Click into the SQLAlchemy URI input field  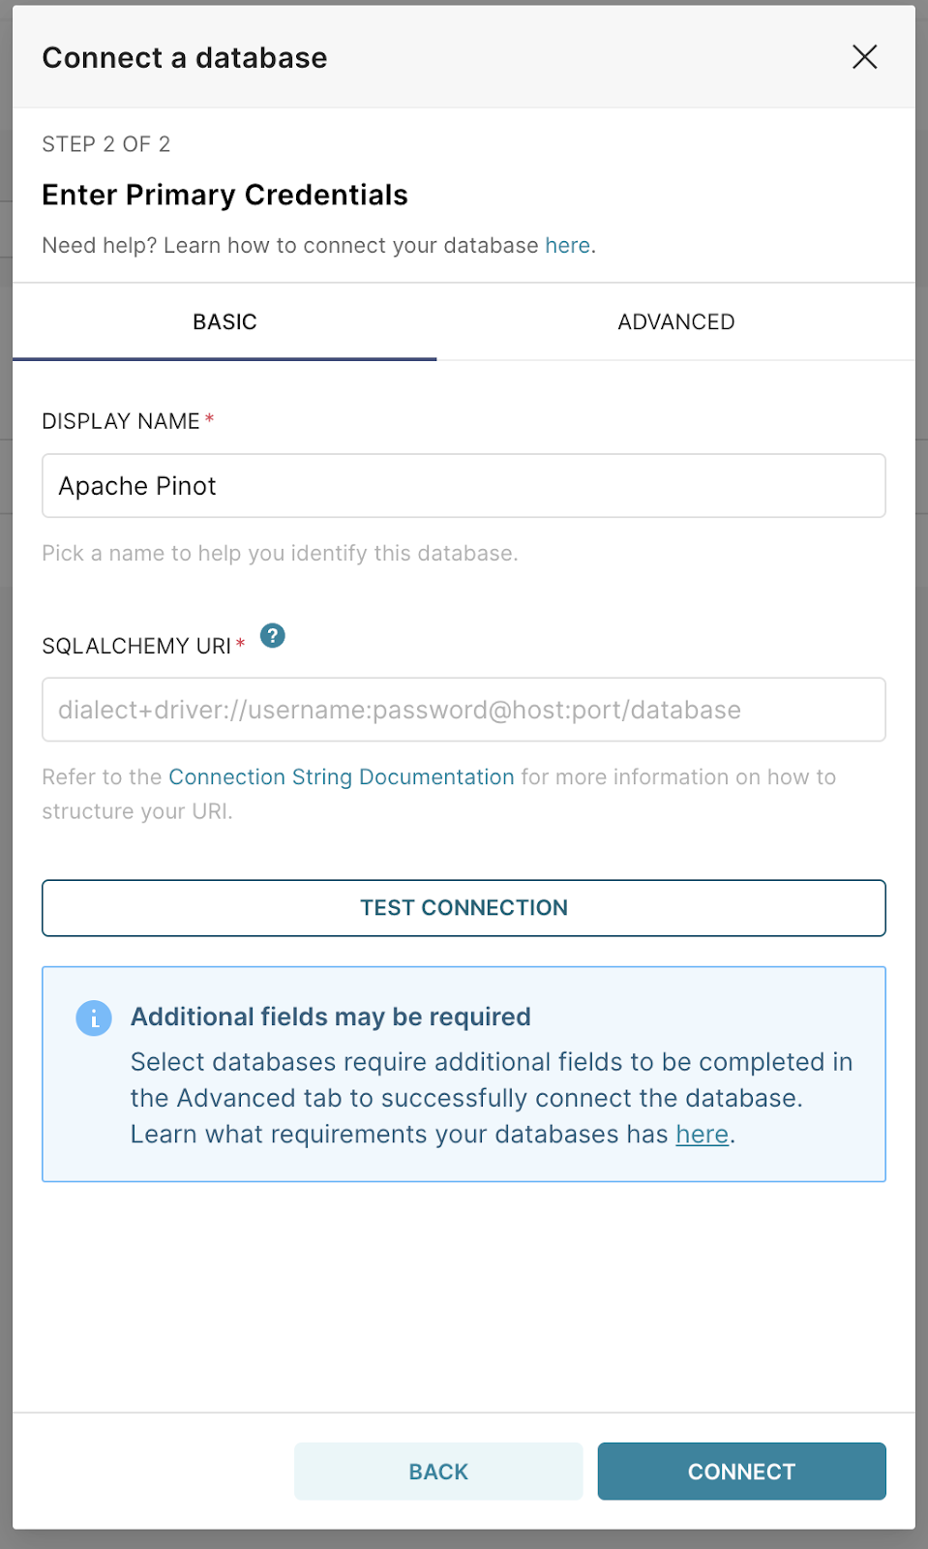(x=464, y=710)
